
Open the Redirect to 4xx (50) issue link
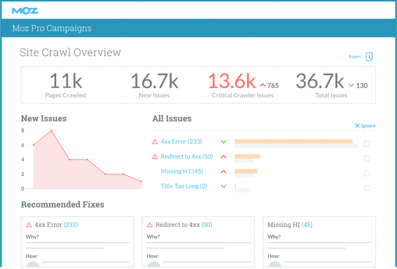pos(187,156)
